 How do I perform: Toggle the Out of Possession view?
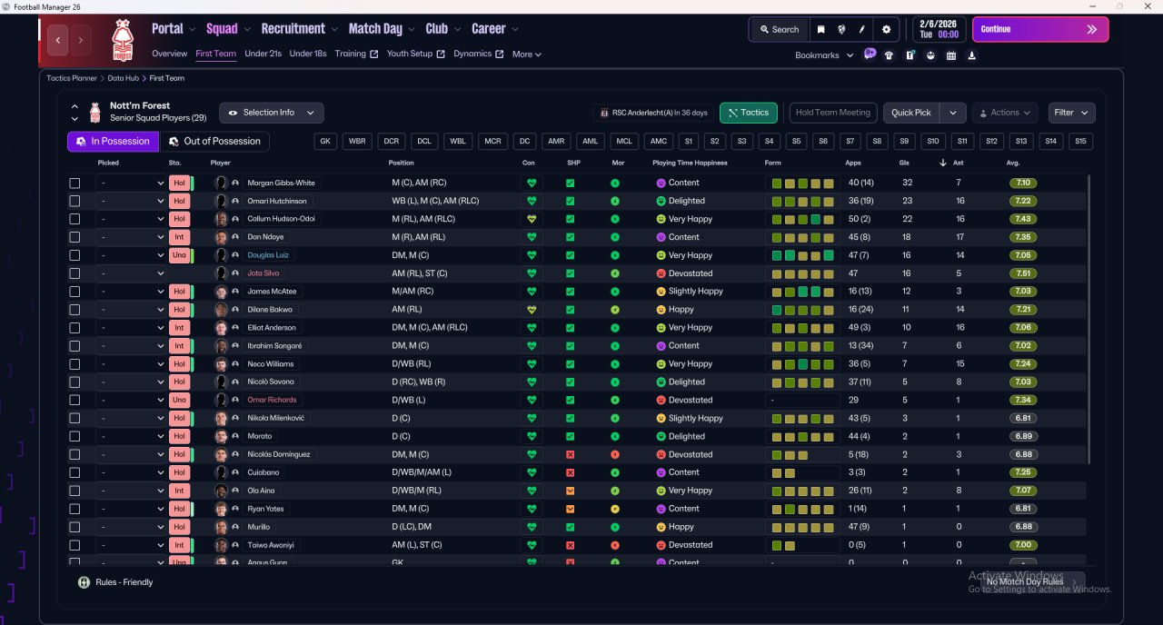(x=214, y=142)
